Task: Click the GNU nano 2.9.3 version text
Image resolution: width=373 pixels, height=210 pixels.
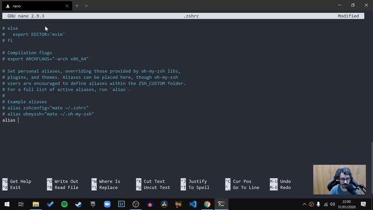Action: 26,16
